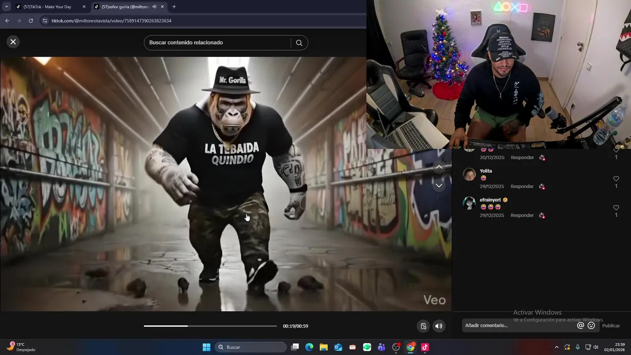Viewport: 631px width, 355px height.
Task: Open the TikTok app on the taskbar
Action: click(425, 347)
